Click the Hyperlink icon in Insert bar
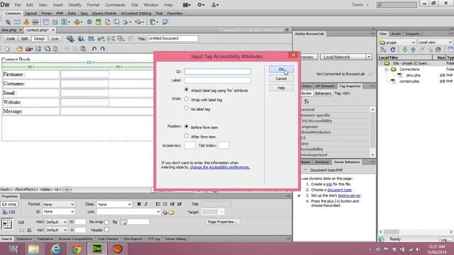454x255 pixels. [x=8, y=22]
